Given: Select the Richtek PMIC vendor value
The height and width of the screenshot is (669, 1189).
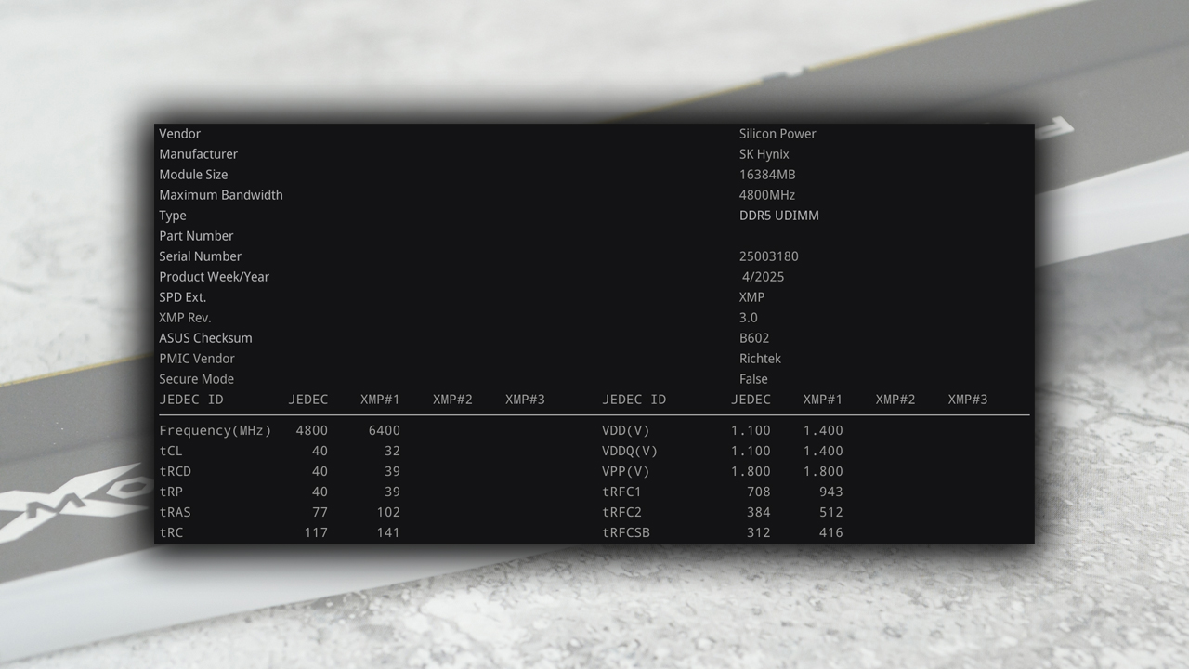Looking at the screenshot, I should tap(760, 359).
